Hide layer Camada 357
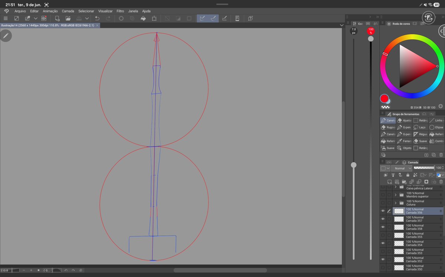Image resolution: width=445 pixels, height=277 pixels. (x=383, y=219)
